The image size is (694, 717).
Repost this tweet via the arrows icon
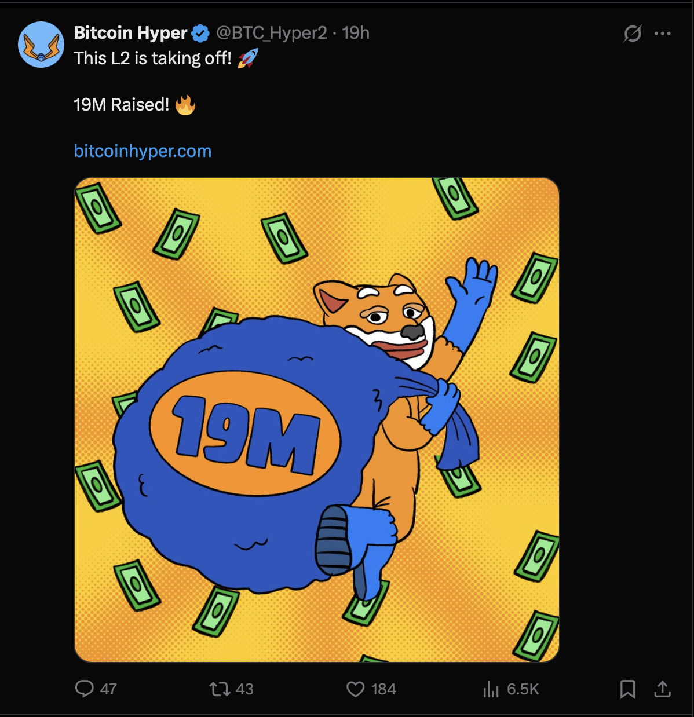220,689
